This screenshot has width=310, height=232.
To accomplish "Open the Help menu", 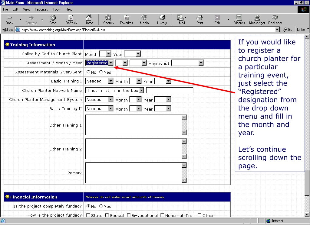I will pos(69,9).
